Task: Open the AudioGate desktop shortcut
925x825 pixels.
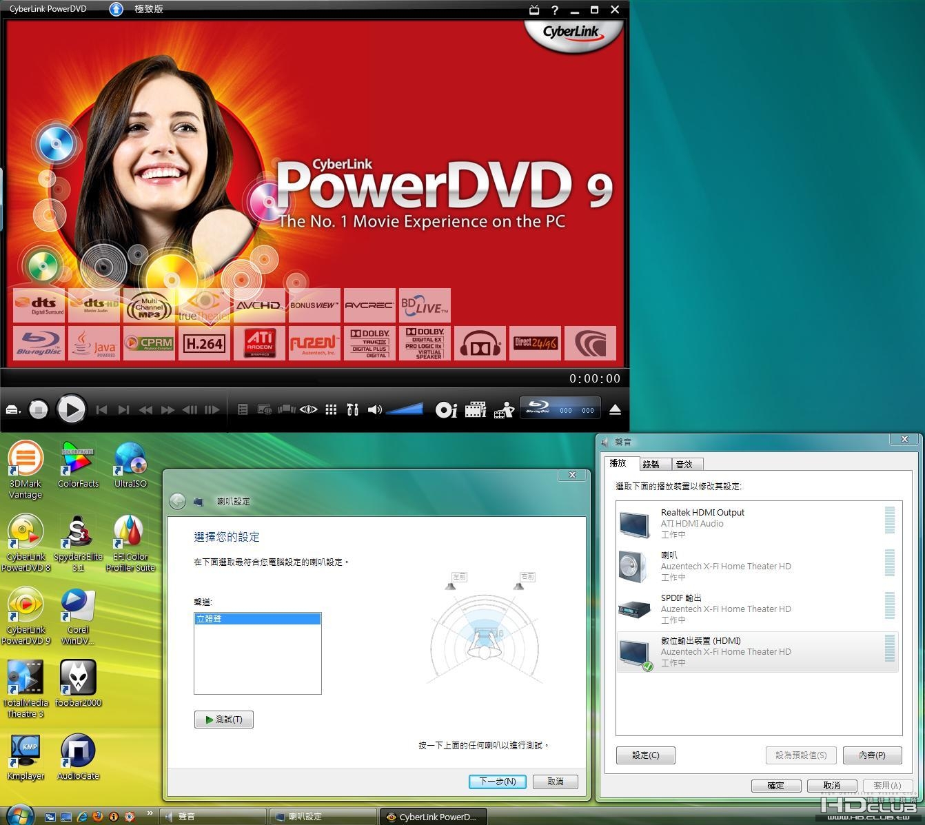Action: (x=78, y=757)
